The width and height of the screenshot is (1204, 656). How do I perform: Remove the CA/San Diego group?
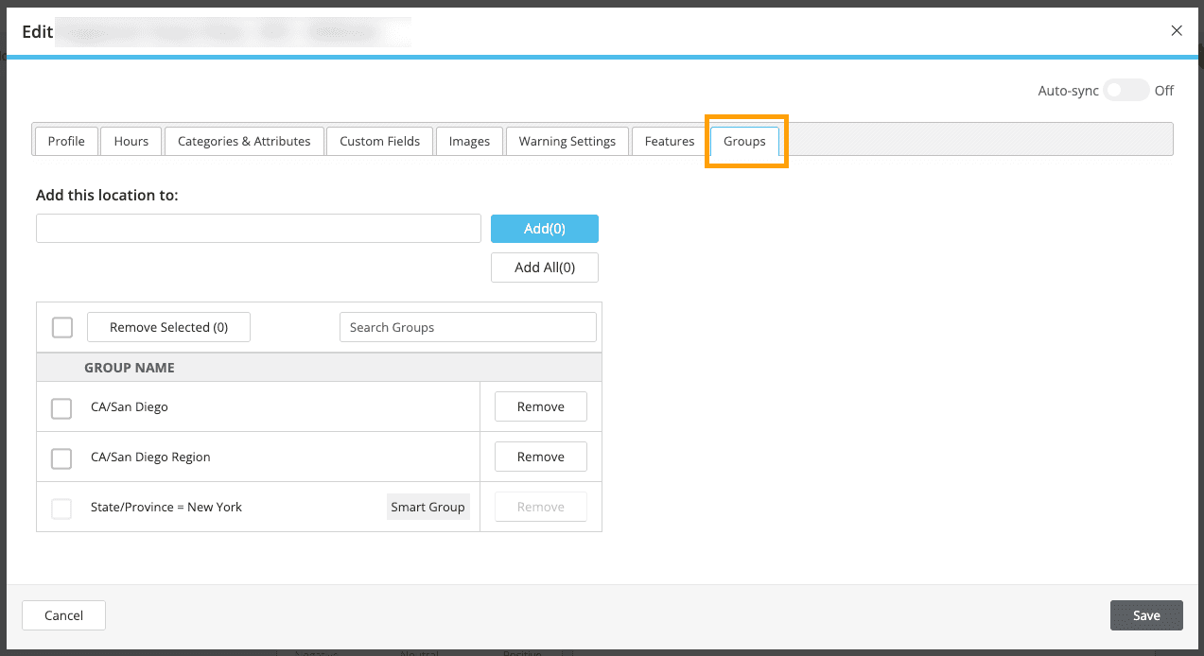pyautogui.click(x=540, y=406)
